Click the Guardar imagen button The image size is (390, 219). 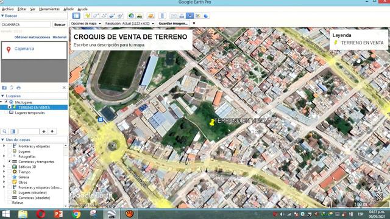(x=173, y=23)
